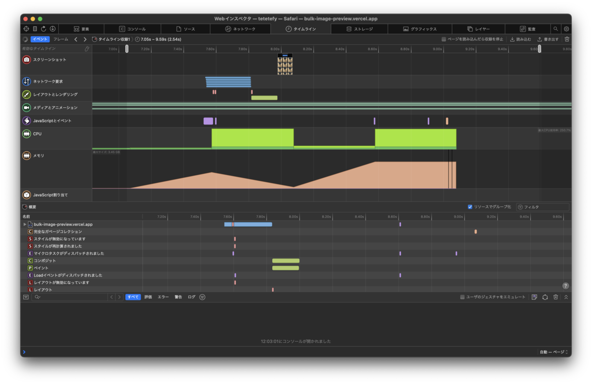The width and height of the screenshot is (592, 384).
Task: Click the left timeline range handle
Action: tap(127, 49)
